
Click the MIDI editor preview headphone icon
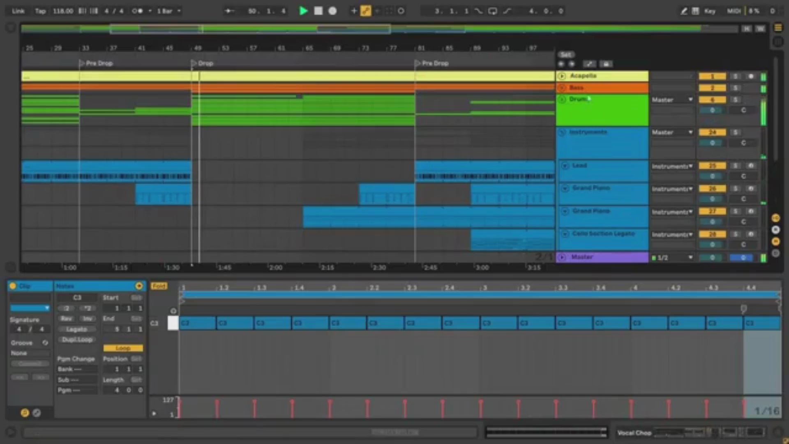coord(173,311)
